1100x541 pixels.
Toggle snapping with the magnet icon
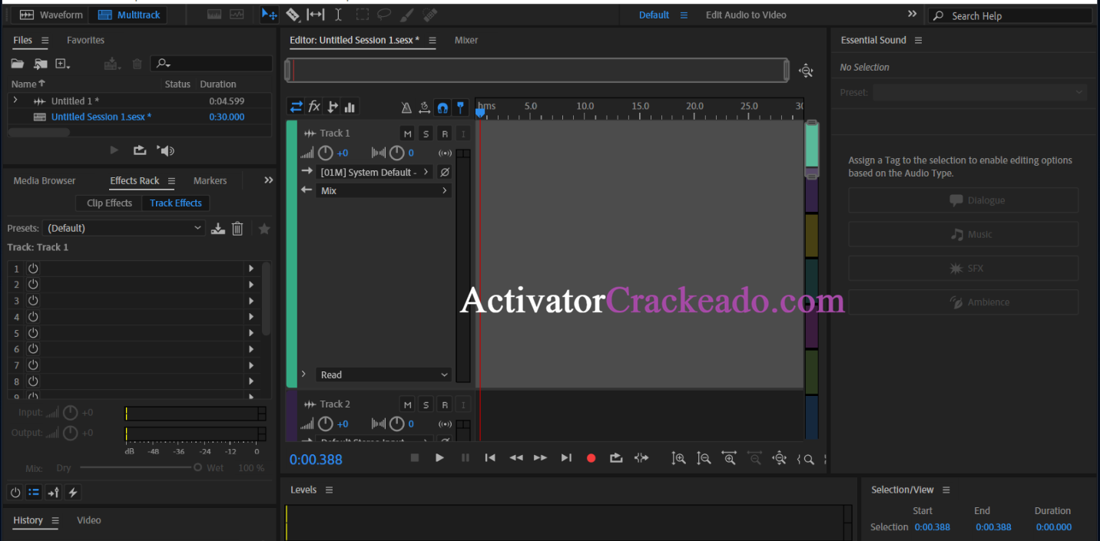442,107
